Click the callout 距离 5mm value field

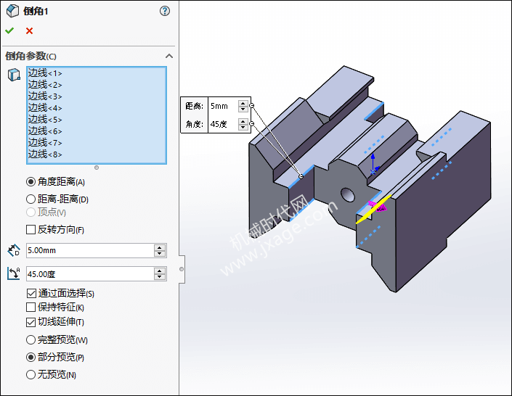223,106
